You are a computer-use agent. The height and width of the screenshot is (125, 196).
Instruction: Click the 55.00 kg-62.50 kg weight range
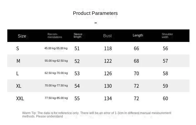coord(56,61)
